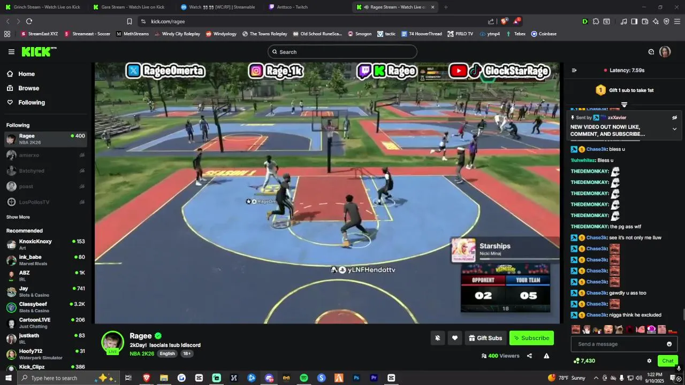This screenshot has height=385, width=685.
Task: Open Spotify from the taskbar
Action: (x=304, y=378)
